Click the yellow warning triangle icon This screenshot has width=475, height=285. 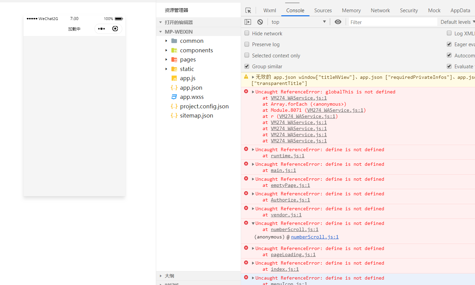tap(246, 77)
